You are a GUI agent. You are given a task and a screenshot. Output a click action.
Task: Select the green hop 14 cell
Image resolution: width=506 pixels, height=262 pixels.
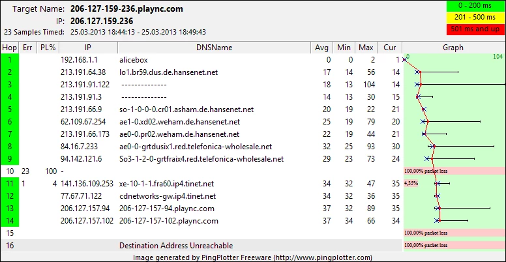coord(10,220)
